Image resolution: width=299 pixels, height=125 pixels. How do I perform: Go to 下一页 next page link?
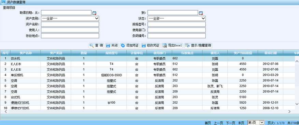[230, 123]
